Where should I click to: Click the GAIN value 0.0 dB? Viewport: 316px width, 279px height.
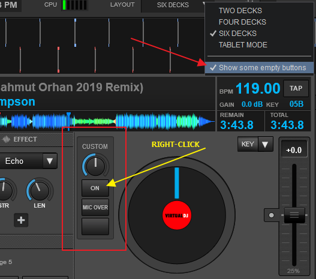point(252,104)
